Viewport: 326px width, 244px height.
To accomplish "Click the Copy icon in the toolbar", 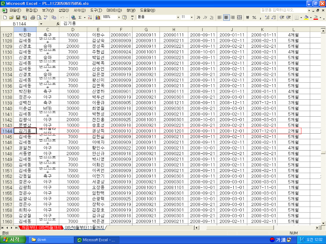I will 54,17.
